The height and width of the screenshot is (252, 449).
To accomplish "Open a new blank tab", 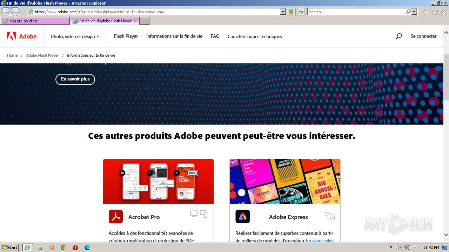I will (x=145, y=21).
